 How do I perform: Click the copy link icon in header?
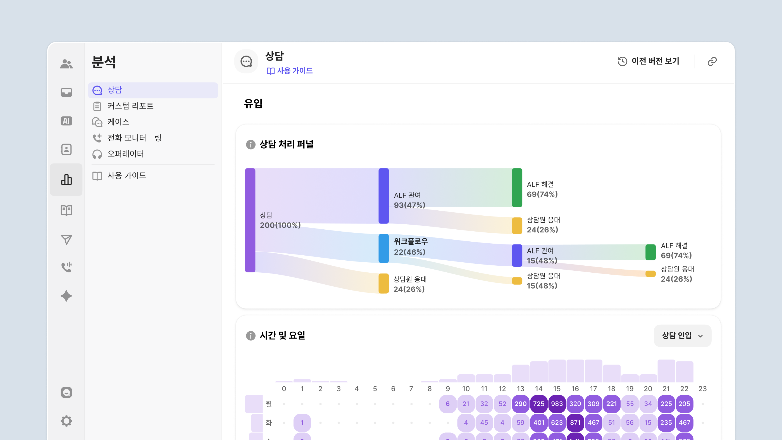[712, 61]
